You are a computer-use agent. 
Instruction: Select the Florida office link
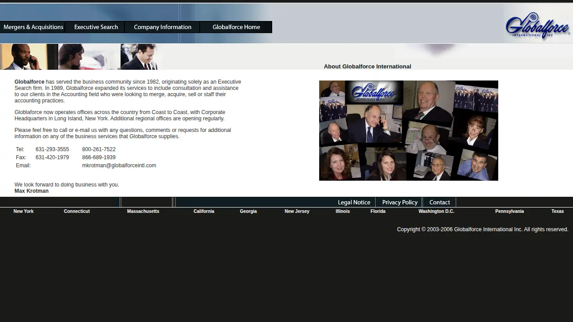378,212
